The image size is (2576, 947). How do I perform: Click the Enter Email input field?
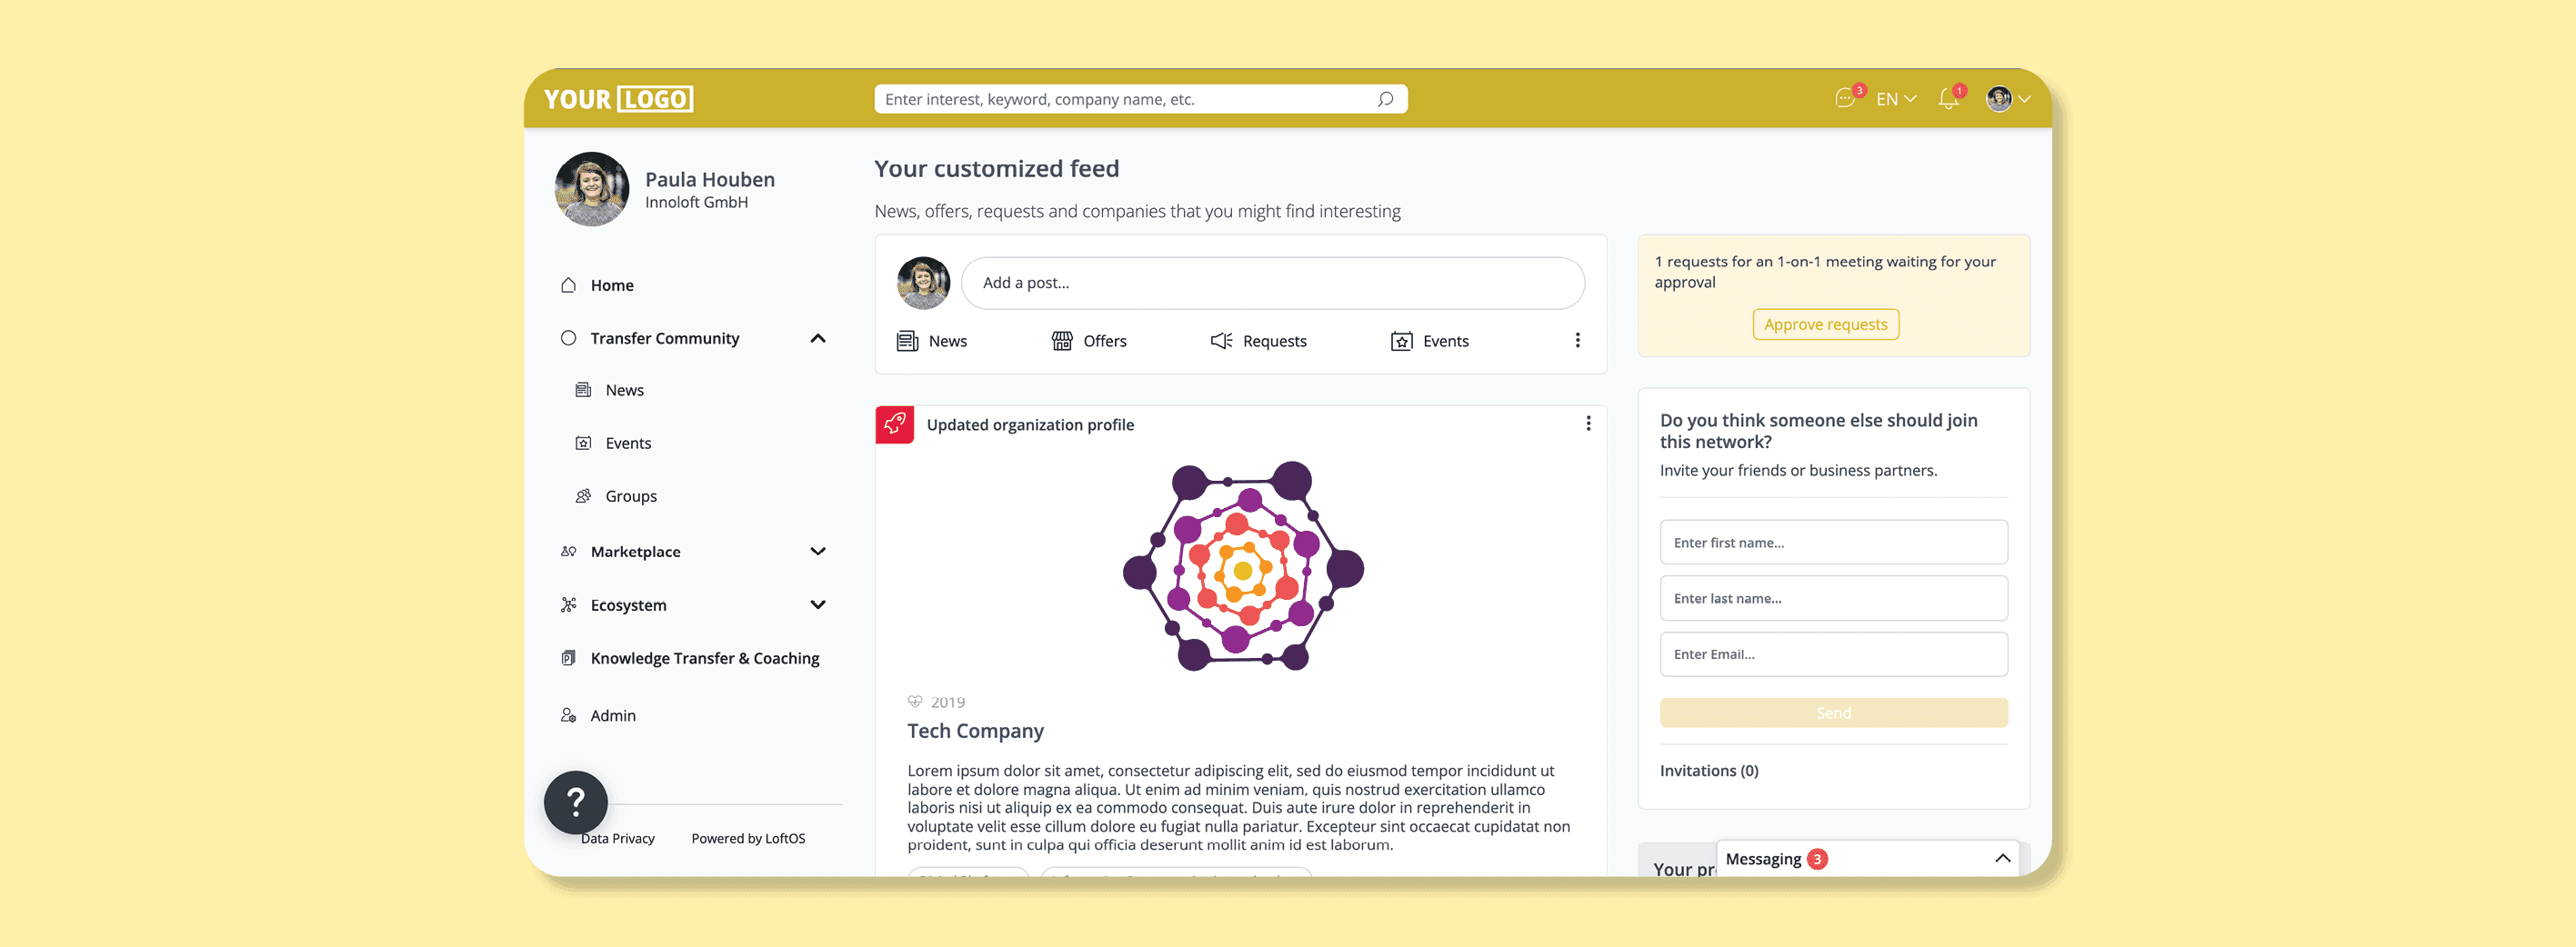coord(1833,654)
